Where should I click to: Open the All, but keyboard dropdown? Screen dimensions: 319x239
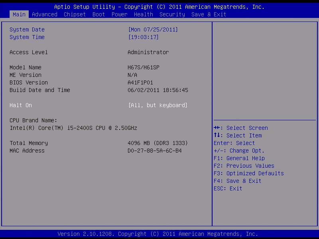158,105
